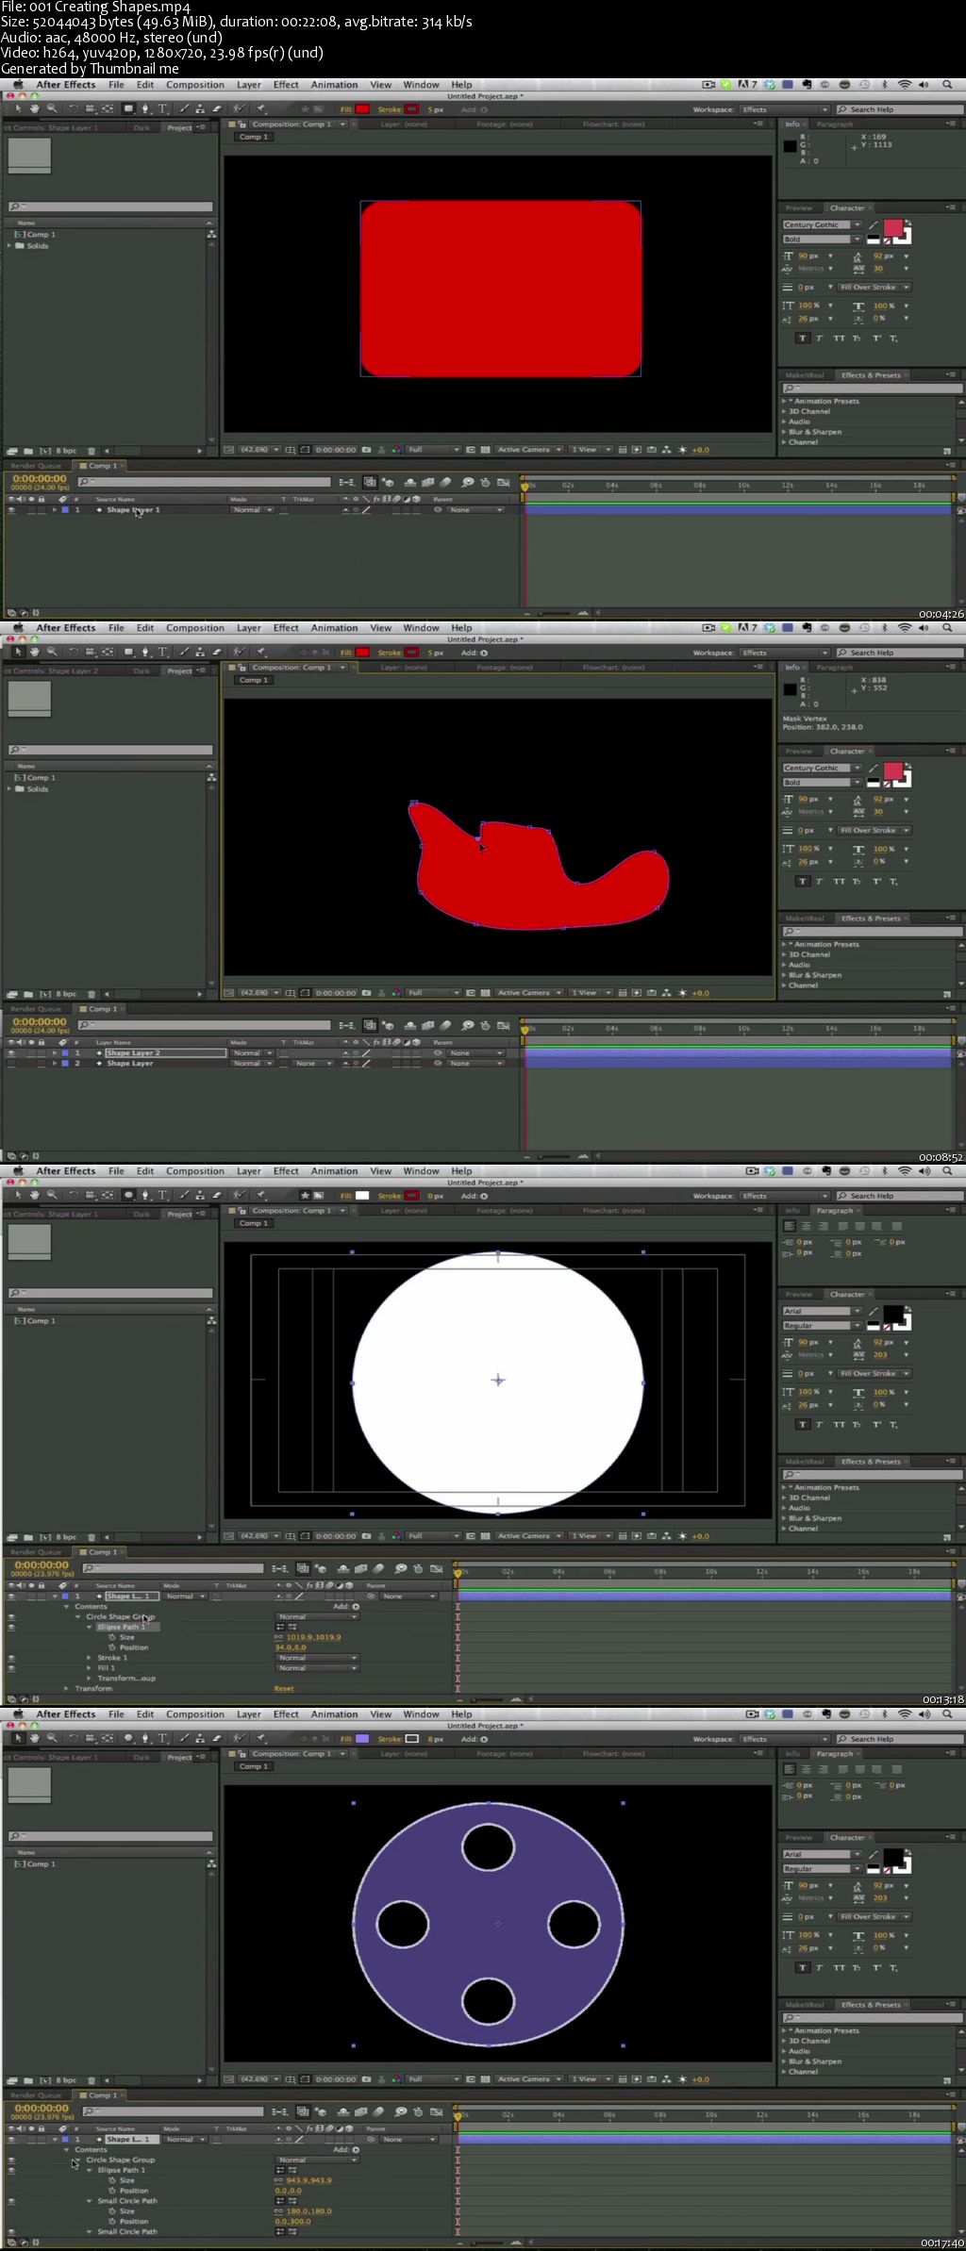Select the Type tool in the purple-Fill toolbar
Viewport: 966px width, 2251px height.
162,1738
